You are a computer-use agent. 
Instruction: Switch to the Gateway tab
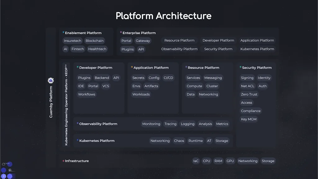(x=143, y=40)
